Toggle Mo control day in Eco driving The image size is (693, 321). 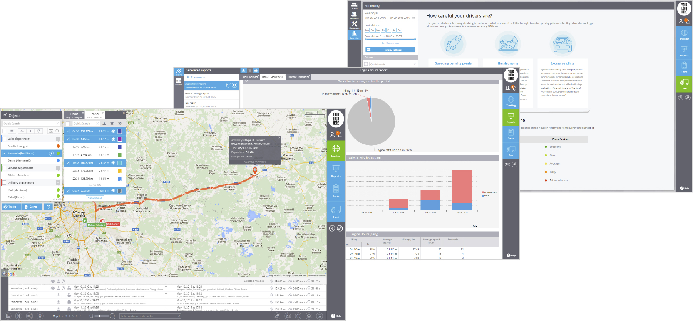[x=367, y=30]
